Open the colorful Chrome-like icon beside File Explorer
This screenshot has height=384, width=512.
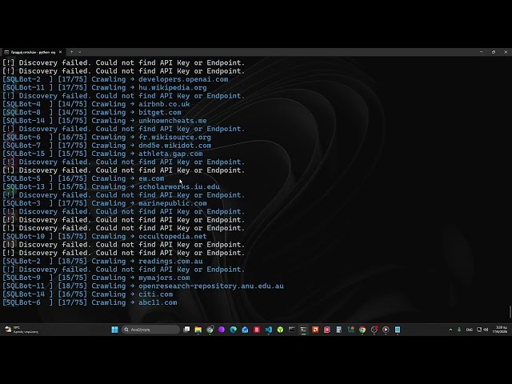point(210,330)
